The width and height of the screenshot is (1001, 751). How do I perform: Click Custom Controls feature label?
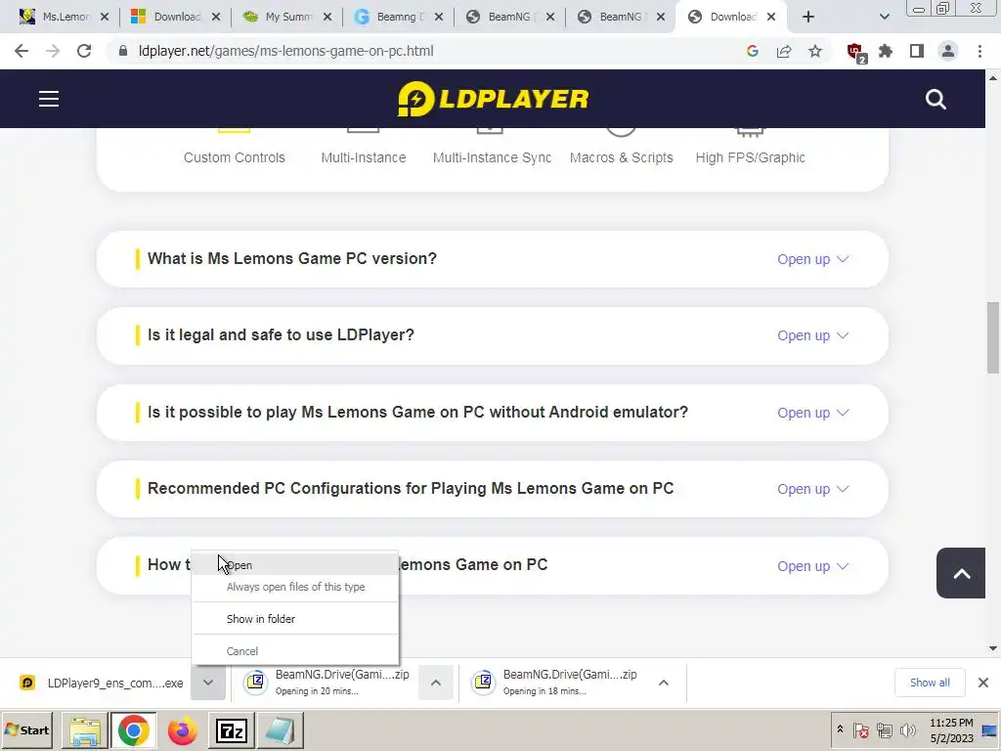click(x=235, y=157)
